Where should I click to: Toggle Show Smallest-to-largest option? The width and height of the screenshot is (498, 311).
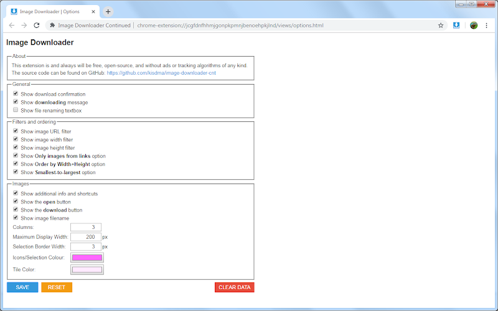click(x=16, y=172)
